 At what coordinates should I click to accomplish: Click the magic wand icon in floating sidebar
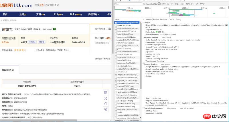pyautogui.click(x=106, y=98)
